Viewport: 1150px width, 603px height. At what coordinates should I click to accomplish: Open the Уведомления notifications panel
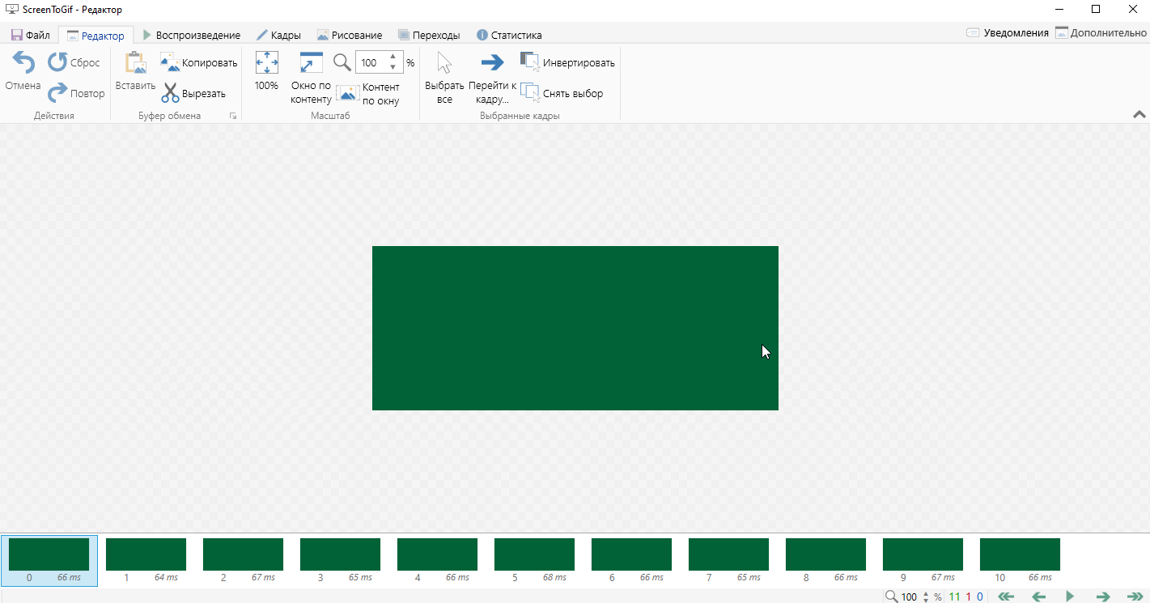1008,33
